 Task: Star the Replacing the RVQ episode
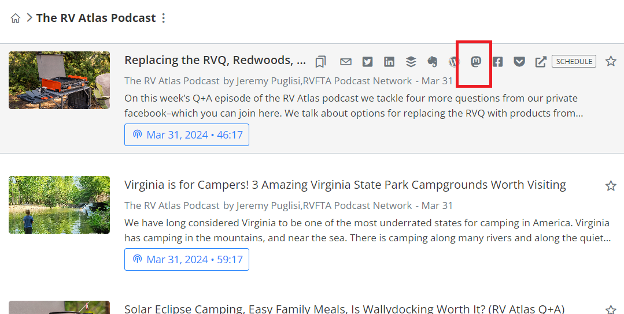611,61
